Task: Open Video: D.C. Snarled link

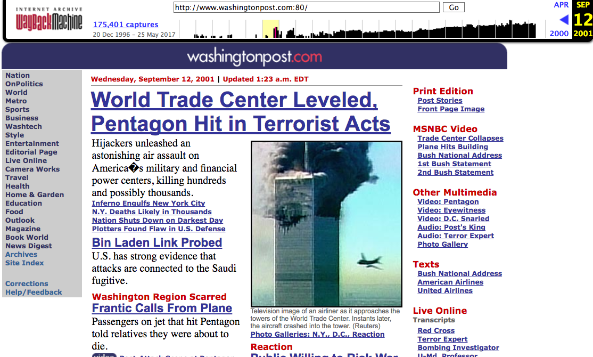Action: point(453,219)
